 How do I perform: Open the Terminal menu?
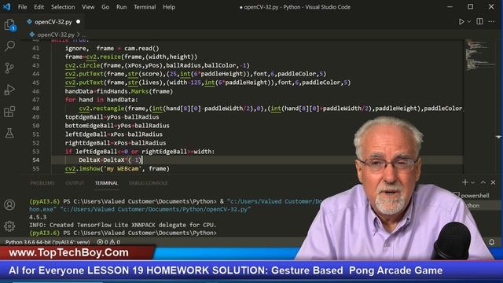[x=145, y=7]
